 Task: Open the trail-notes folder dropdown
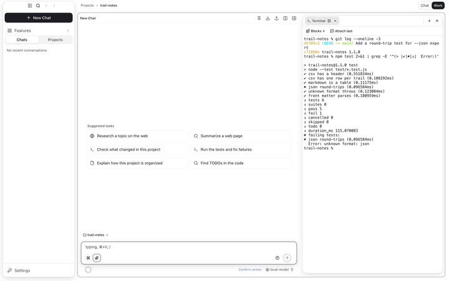95,235
